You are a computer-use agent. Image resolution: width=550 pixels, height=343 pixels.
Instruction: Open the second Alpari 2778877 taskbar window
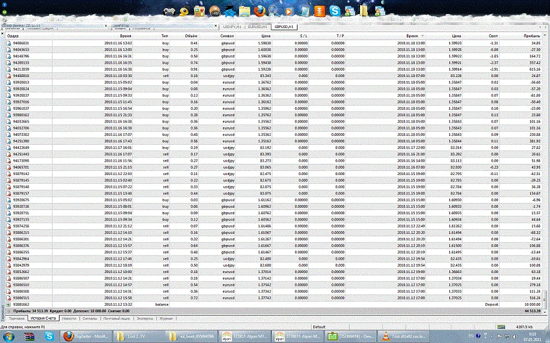tap(298, 337)
